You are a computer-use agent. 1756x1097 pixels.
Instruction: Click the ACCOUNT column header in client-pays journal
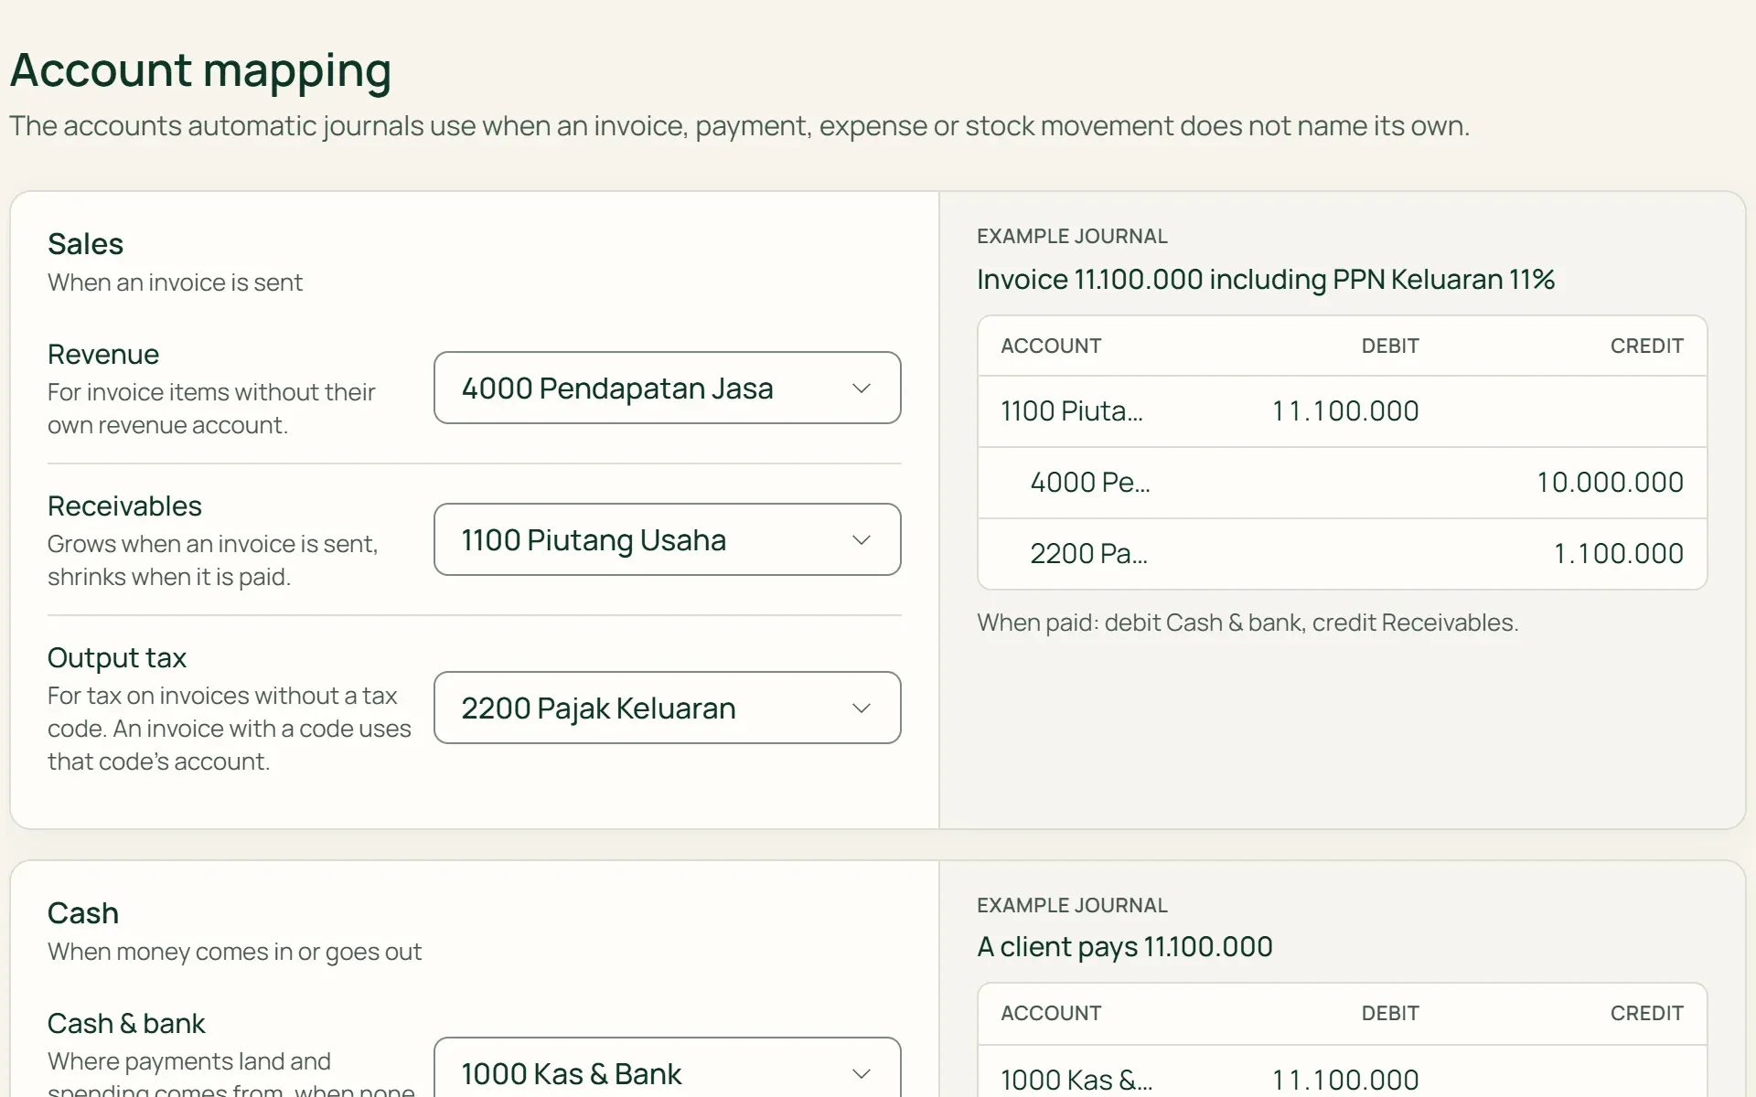[x=1051, y=1014]
